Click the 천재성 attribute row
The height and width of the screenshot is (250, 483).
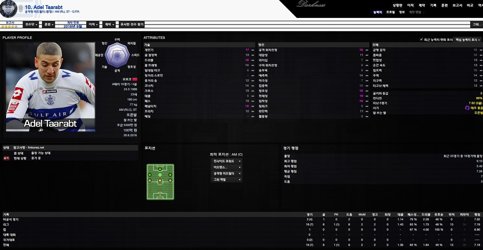(x=313, y=96)
